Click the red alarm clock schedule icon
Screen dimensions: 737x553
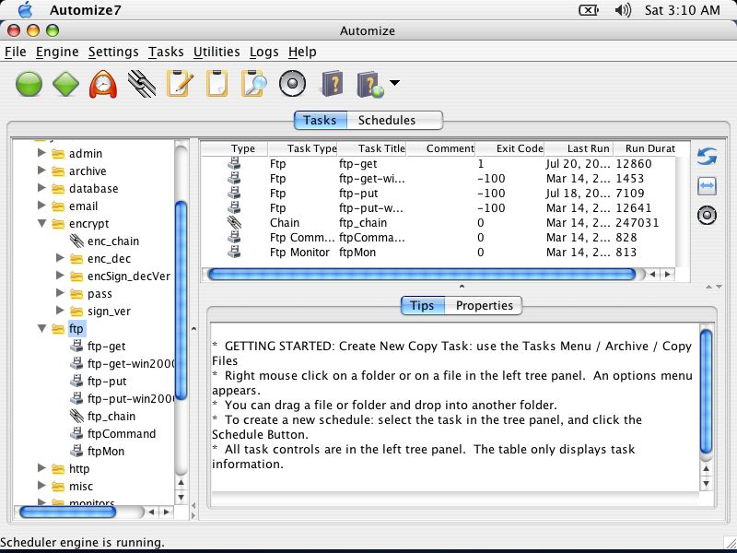[x=103, y=84]
